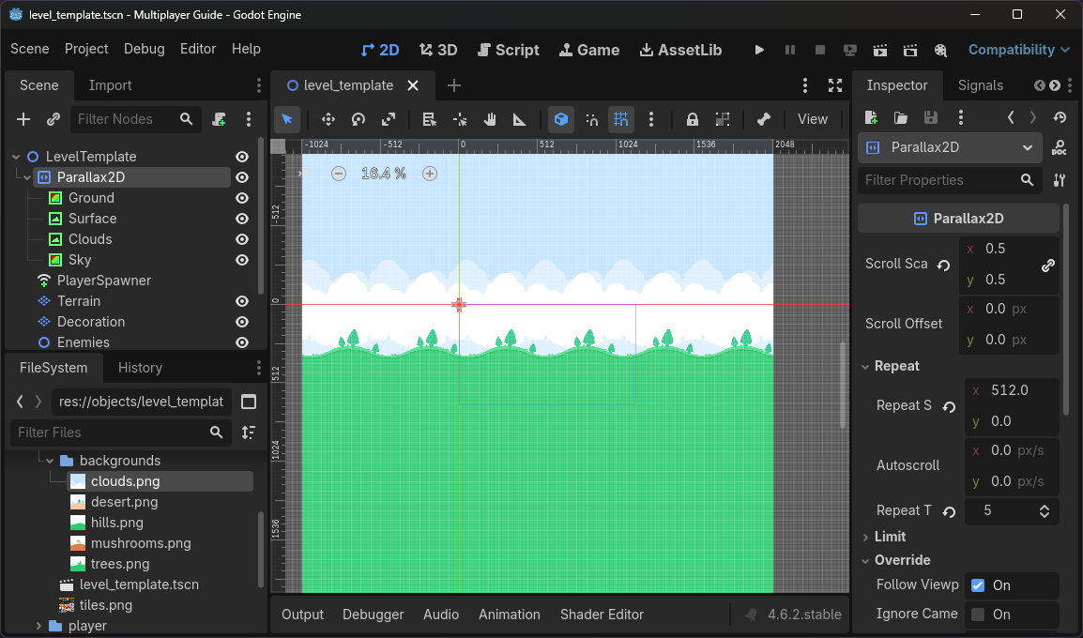Screen dimensions: 1083x638
Task: Run the current scene clapperboard icon
Action: tap(880, 50)
